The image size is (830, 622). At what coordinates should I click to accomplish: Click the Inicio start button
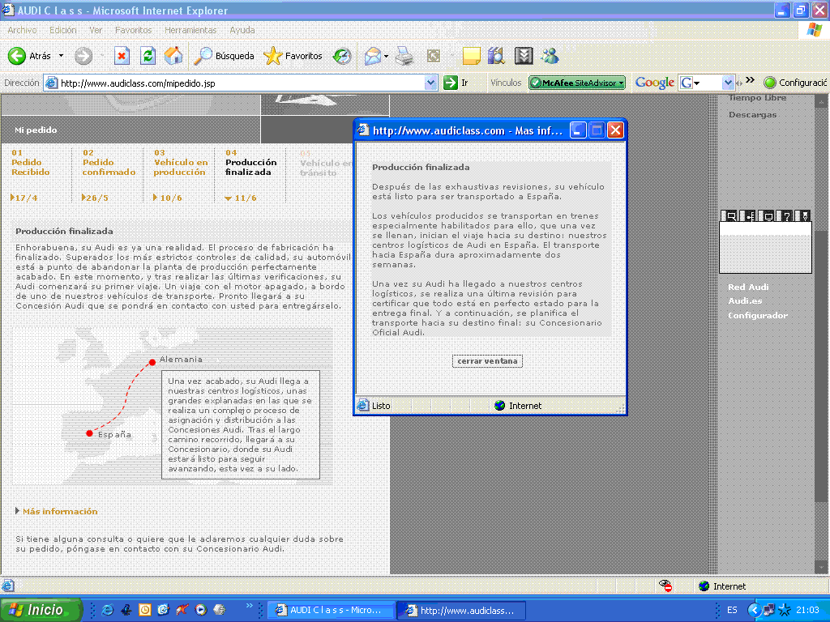click(41, 610)
